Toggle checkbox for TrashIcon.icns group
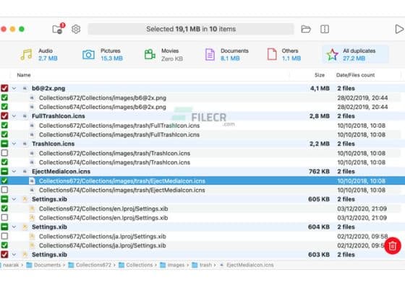The image size is (405, 303). click(4, 144)
